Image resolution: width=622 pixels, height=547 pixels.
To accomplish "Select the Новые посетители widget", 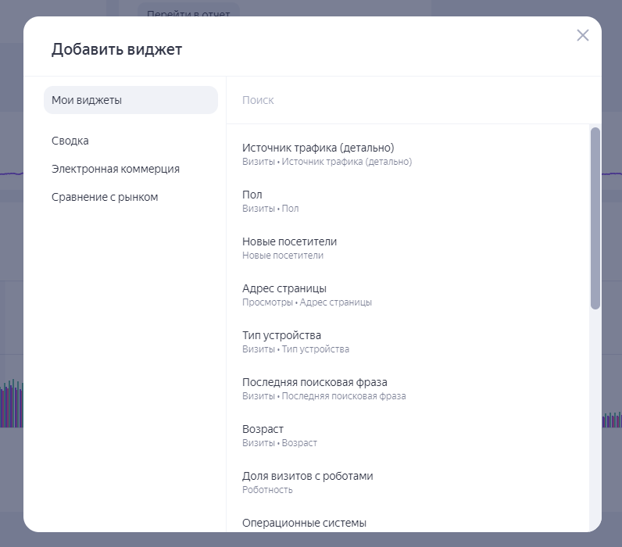I will pos(289,241).
